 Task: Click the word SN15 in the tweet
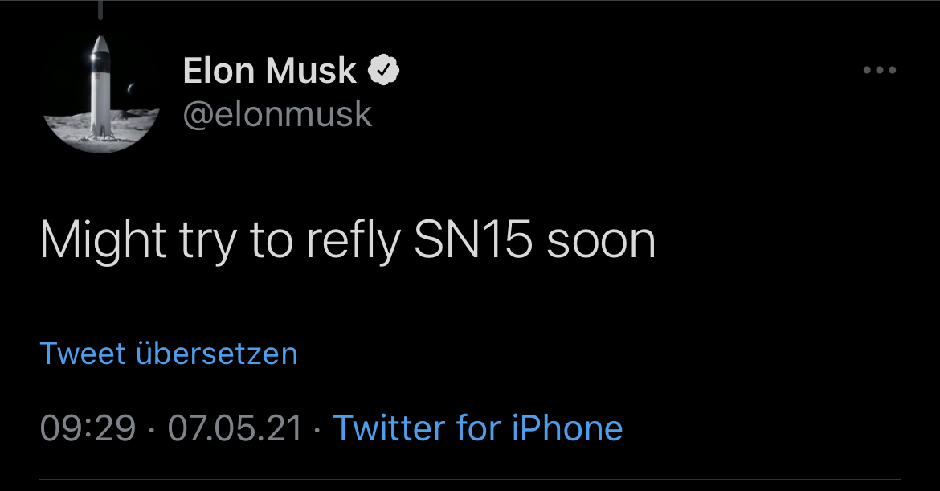click(473, 239)
